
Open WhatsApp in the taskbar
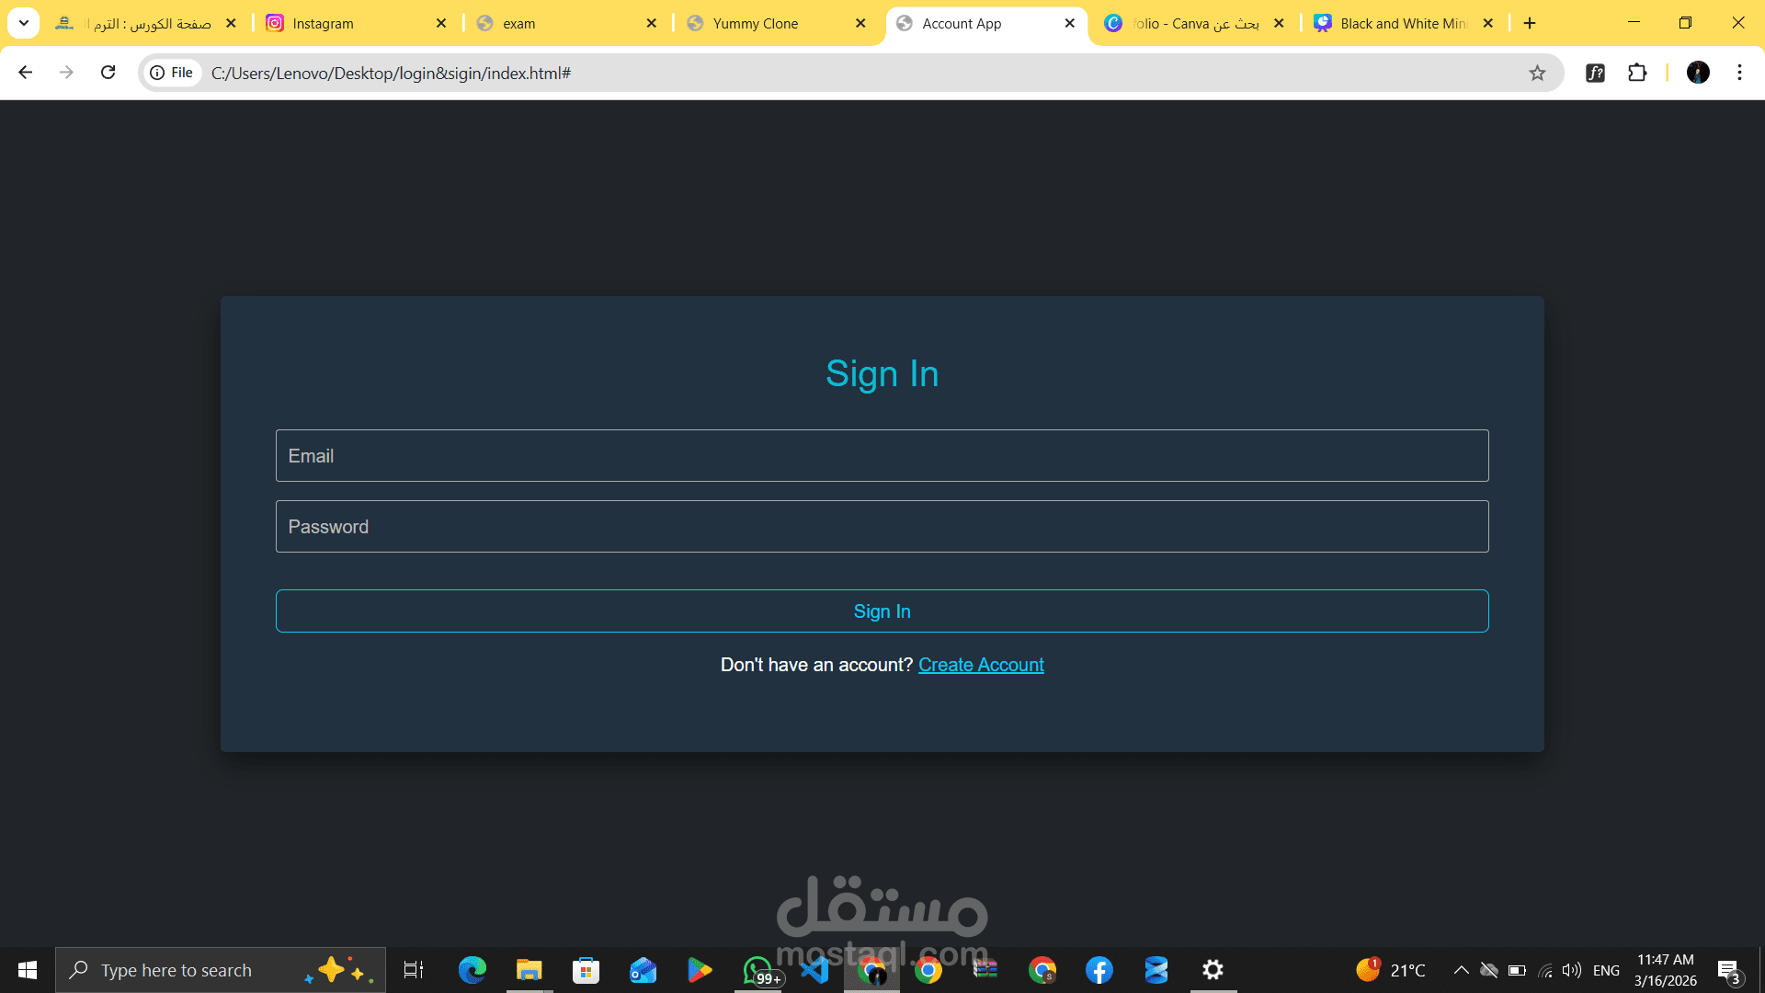[757, 970]
